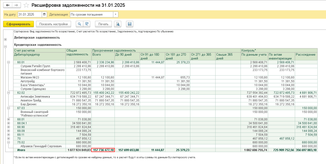Open the Детализация dropdown list
326x164 pixels.
coord(115,14)
